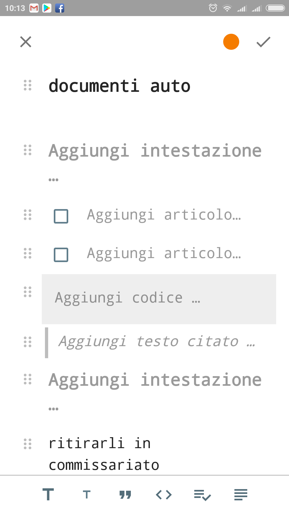Tap the drag handle beside 'documenti auto'

tap(28, 85)
